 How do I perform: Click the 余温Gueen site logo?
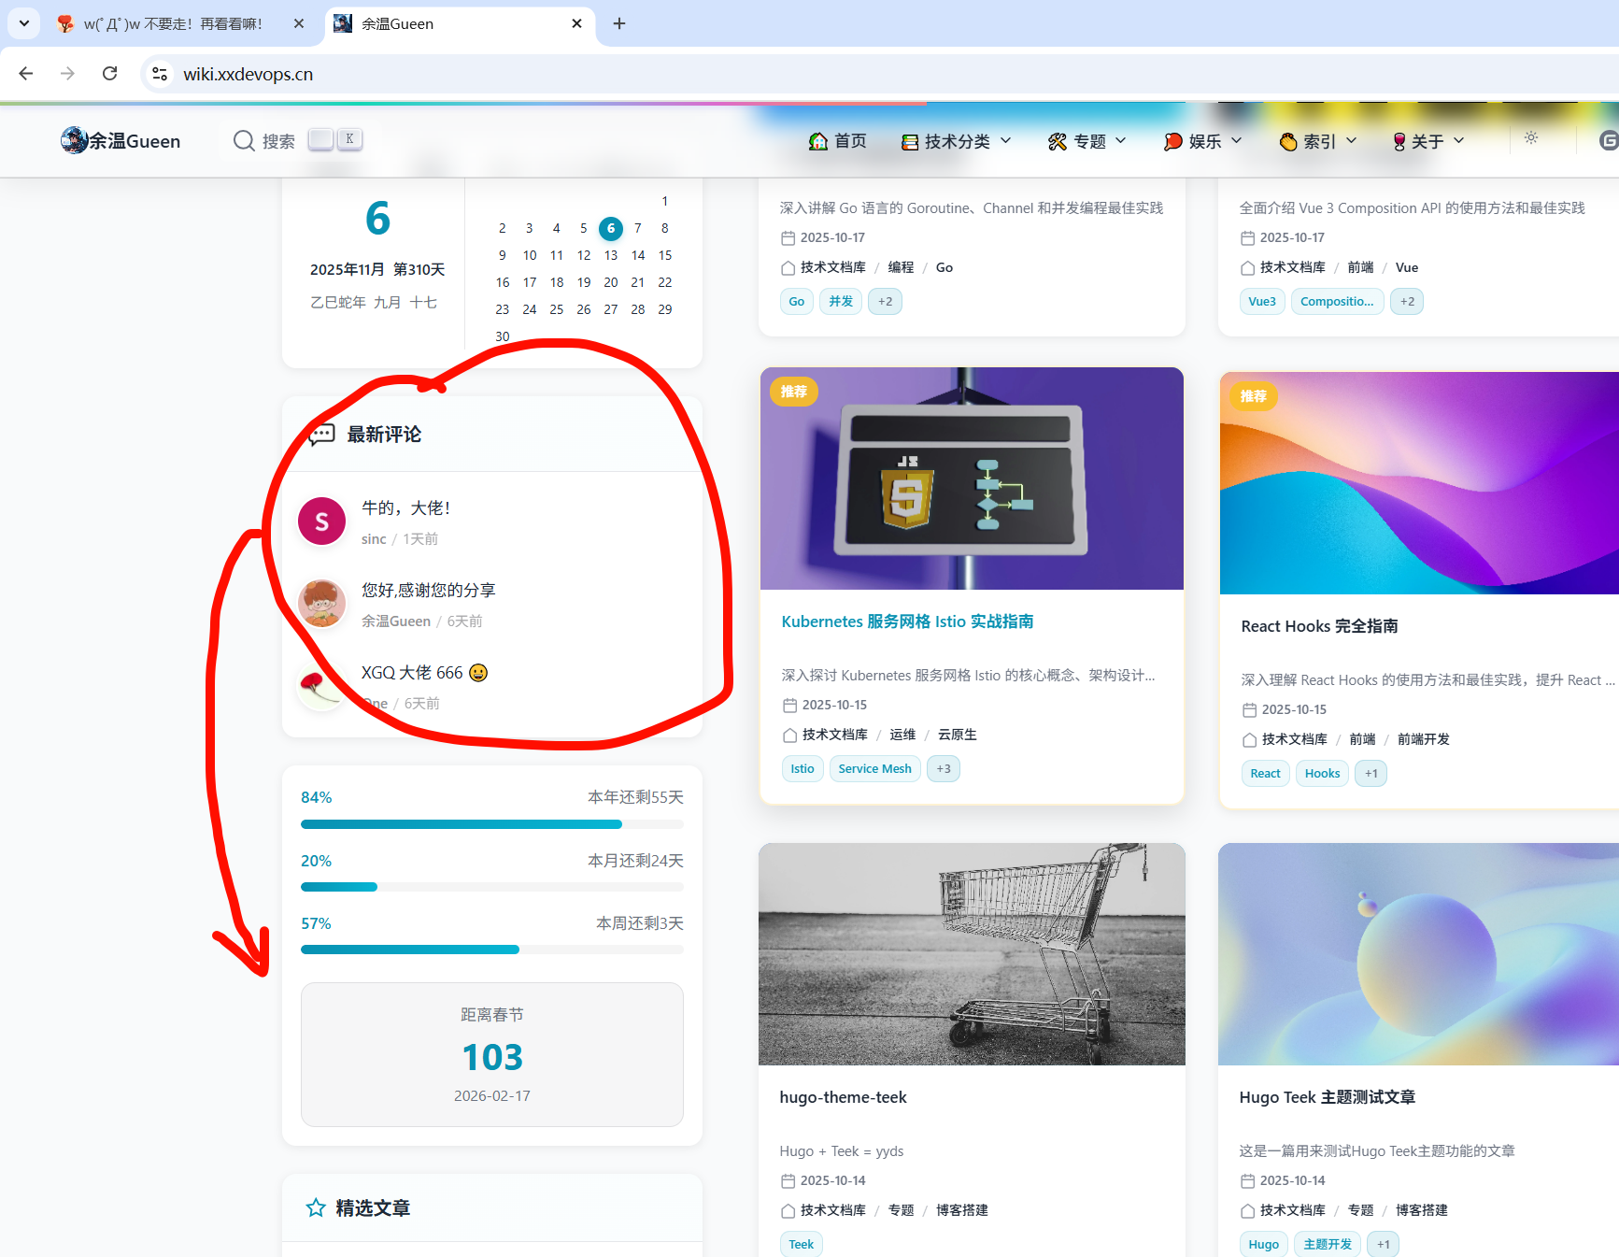[x=121, y=141]
